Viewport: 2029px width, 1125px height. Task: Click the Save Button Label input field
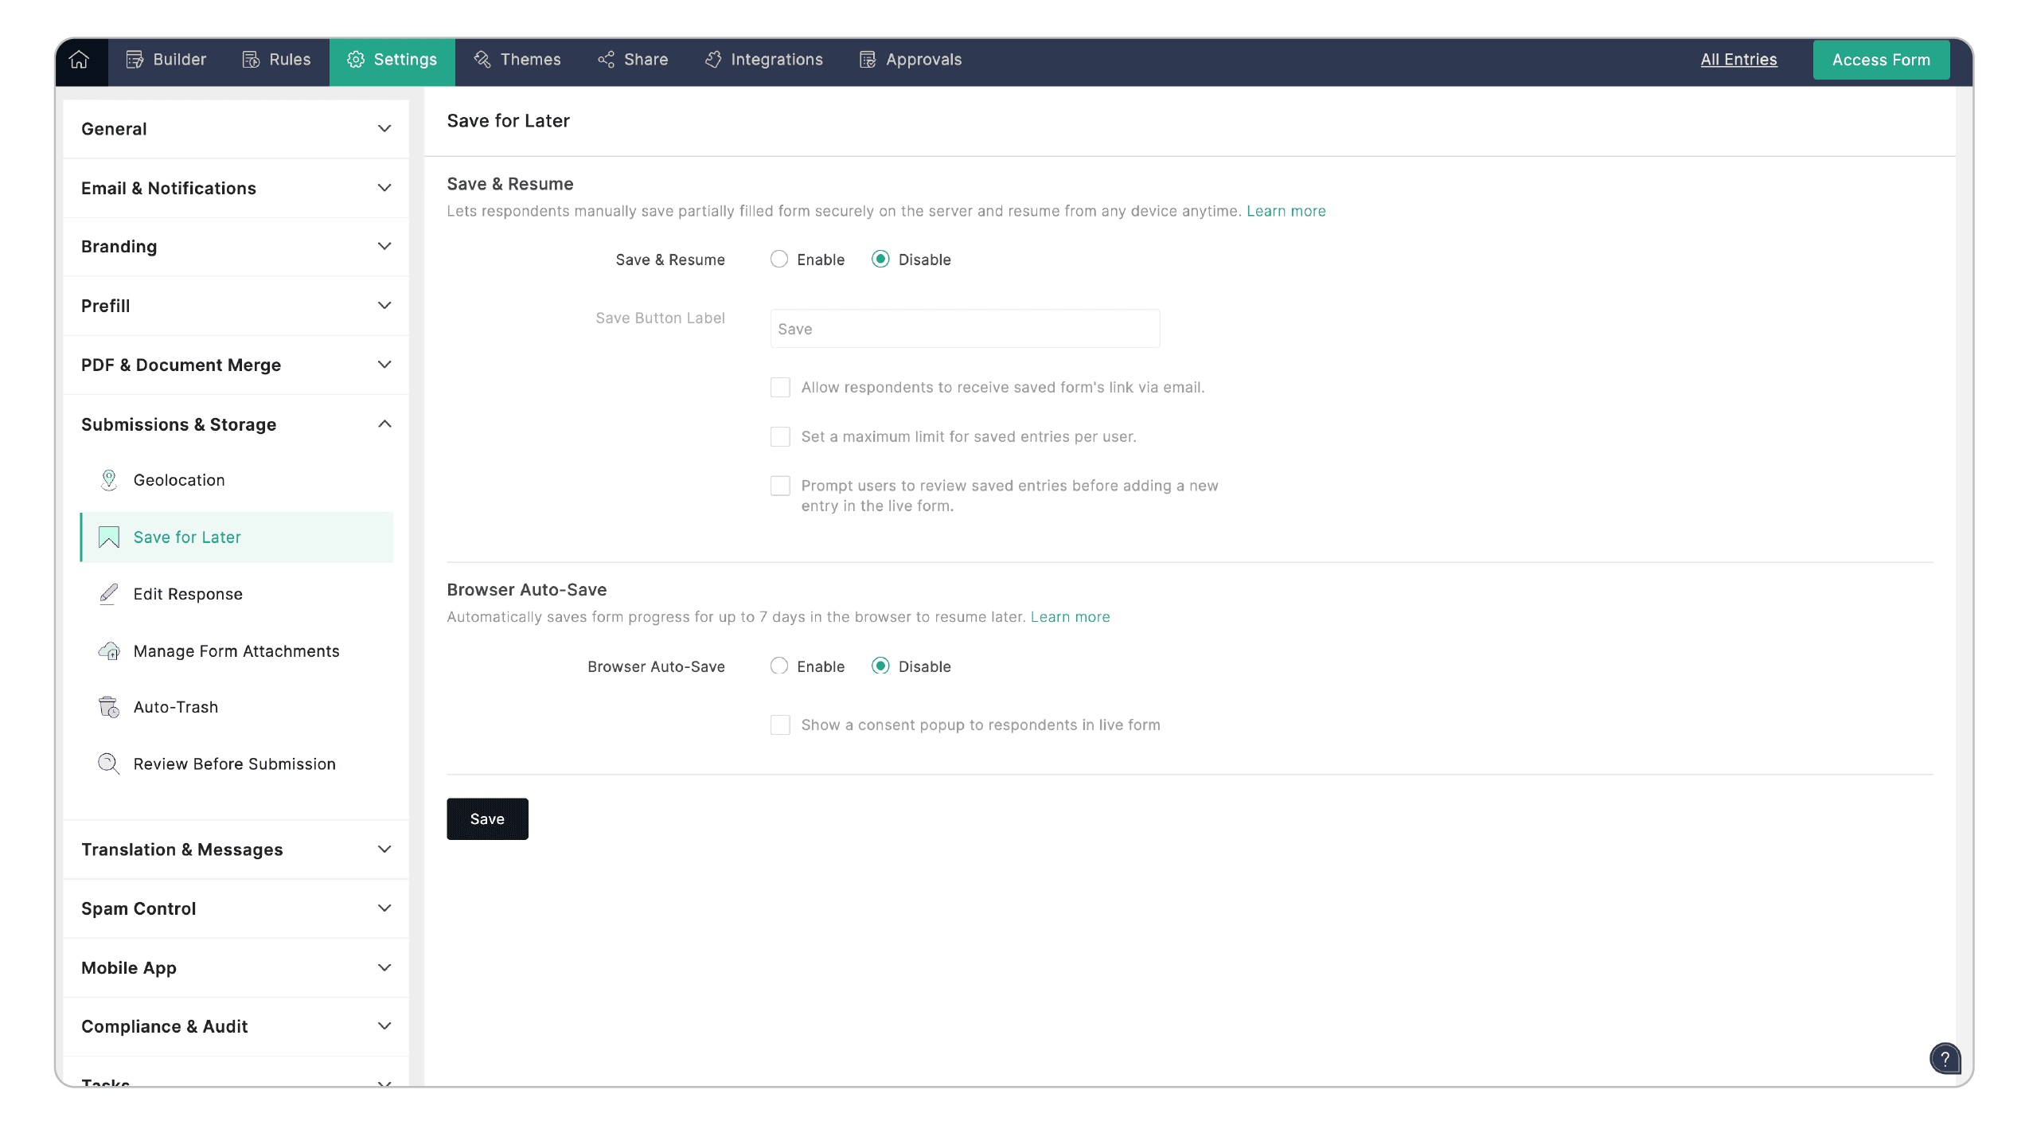pyautogui.click(x=965, y=329)
